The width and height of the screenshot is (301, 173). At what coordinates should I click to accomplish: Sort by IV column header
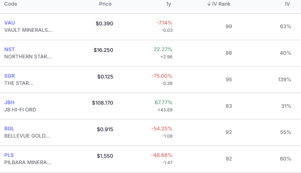[287, 4]
